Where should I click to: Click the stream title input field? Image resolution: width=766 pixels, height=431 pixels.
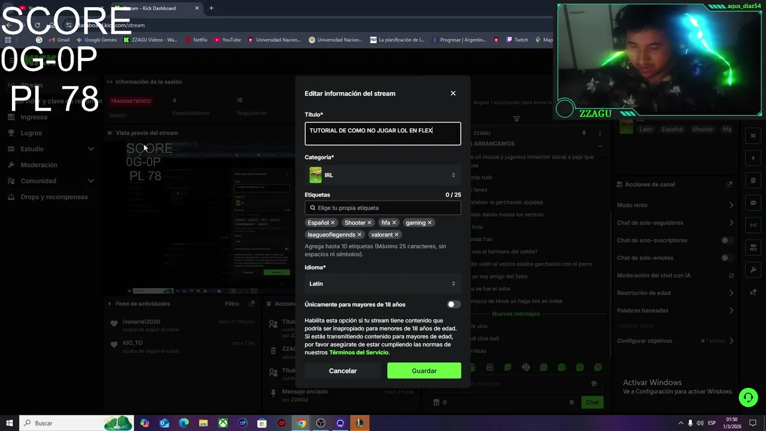coord(383,133)
